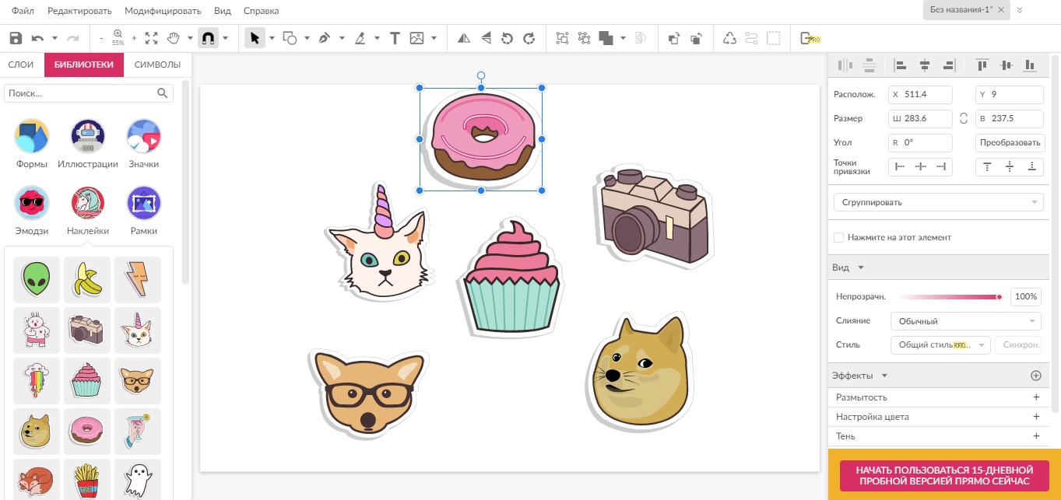Check the 'Нажмите на этот элемент' checkbox
This screenshot has width=1061, height=500.
click(x=838, y=237)
